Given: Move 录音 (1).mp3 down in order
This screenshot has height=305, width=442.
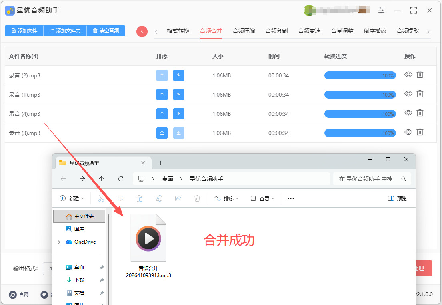Looking at the screenshot, I should pyautogui.click(x=179, y=95).
